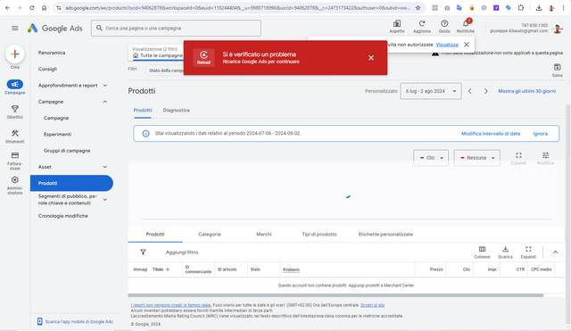Go to next date range arrow

click(x=485, y=91)
